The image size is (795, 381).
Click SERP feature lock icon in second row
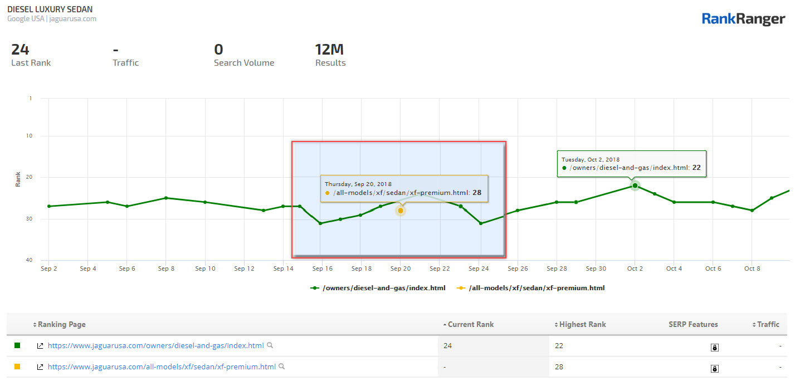coord(715,368)
